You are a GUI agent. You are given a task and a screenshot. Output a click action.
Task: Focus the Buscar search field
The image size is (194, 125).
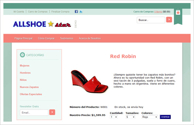[x=151, y=20]
